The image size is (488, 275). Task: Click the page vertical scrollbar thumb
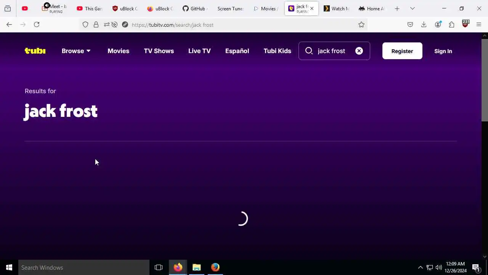coord(485,80)
